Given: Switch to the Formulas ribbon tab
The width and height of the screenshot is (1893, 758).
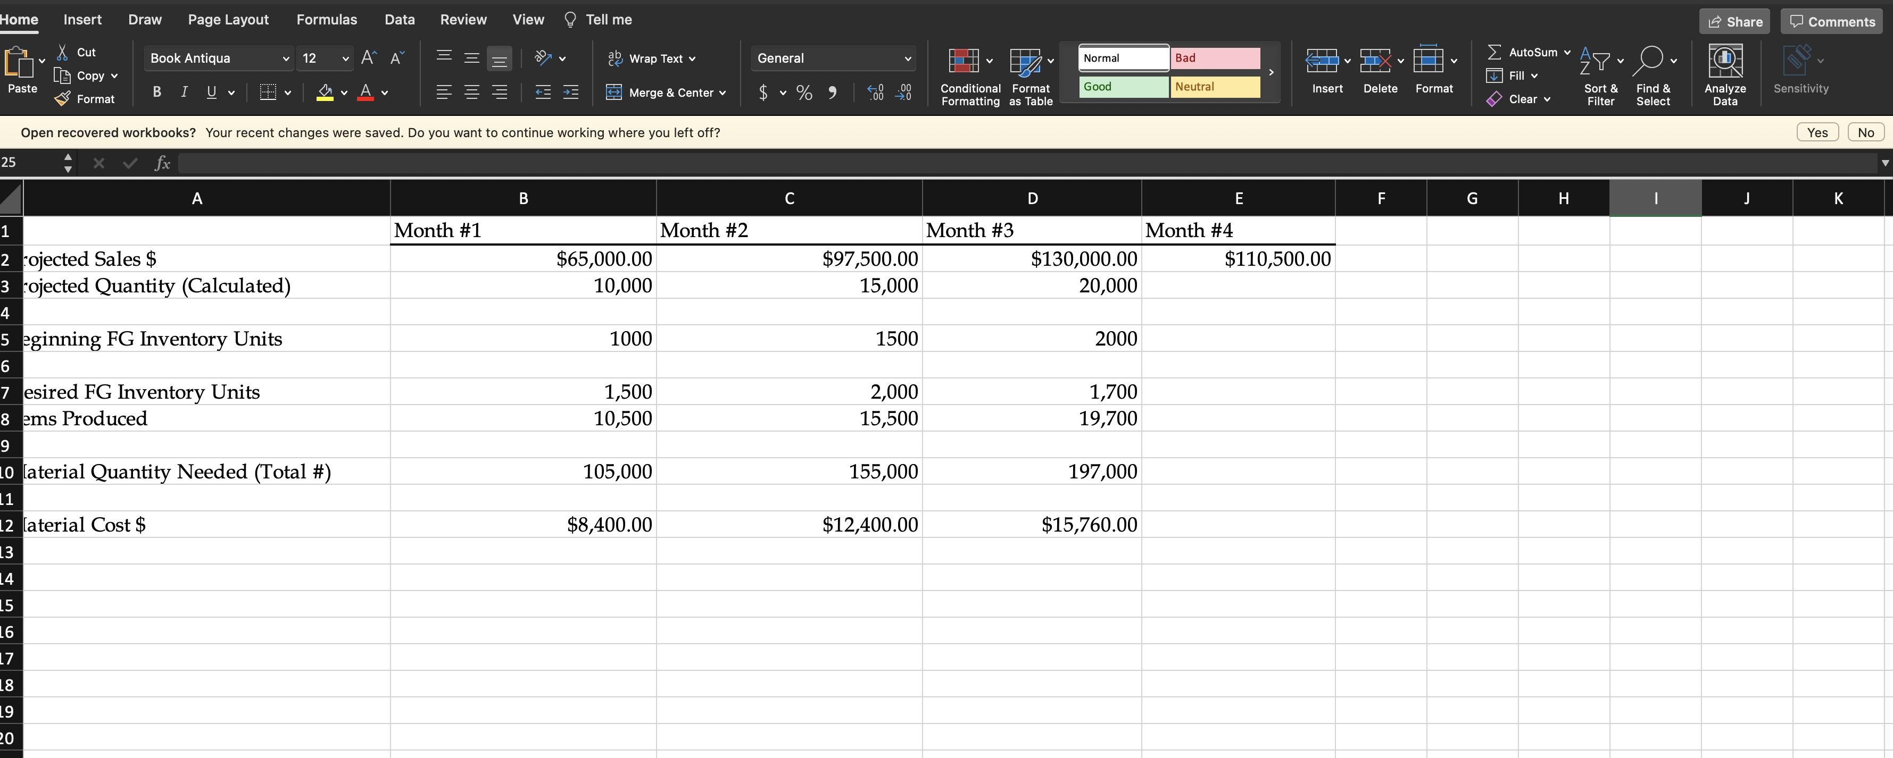Looking at the screenshot, I should (326, 19).
